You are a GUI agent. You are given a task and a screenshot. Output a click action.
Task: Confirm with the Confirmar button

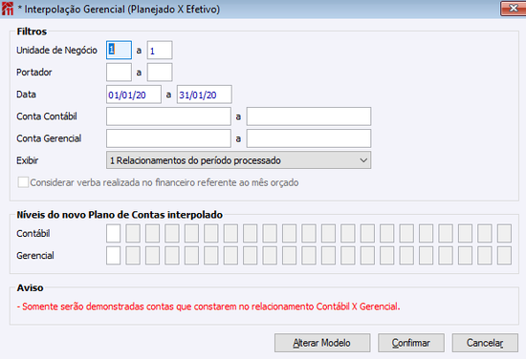click(x=411, y=343)
